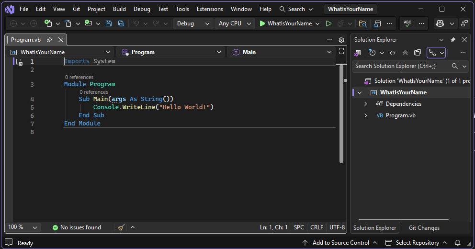Click the editor vertical scrollbar
Screen dimensions: 475x249
point(341,115)
